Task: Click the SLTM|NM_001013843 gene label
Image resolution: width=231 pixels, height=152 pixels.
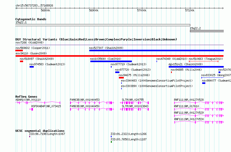Action: [135, 106]
